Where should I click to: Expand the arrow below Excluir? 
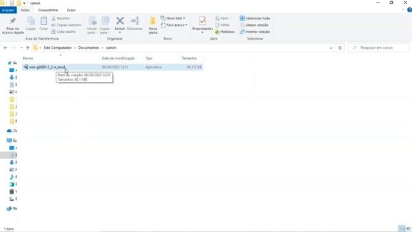pyautogui.click(x=120, y=32)
